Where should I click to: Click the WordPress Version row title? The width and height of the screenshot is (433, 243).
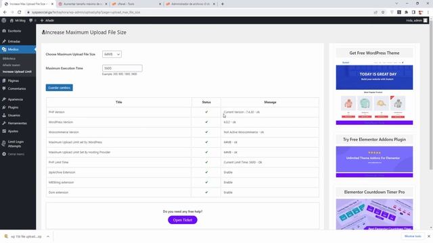tap(61, 122)
